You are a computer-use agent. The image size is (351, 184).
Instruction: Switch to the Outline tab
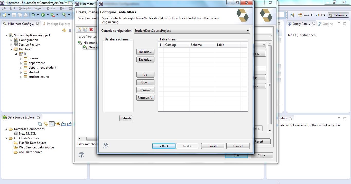325,24
